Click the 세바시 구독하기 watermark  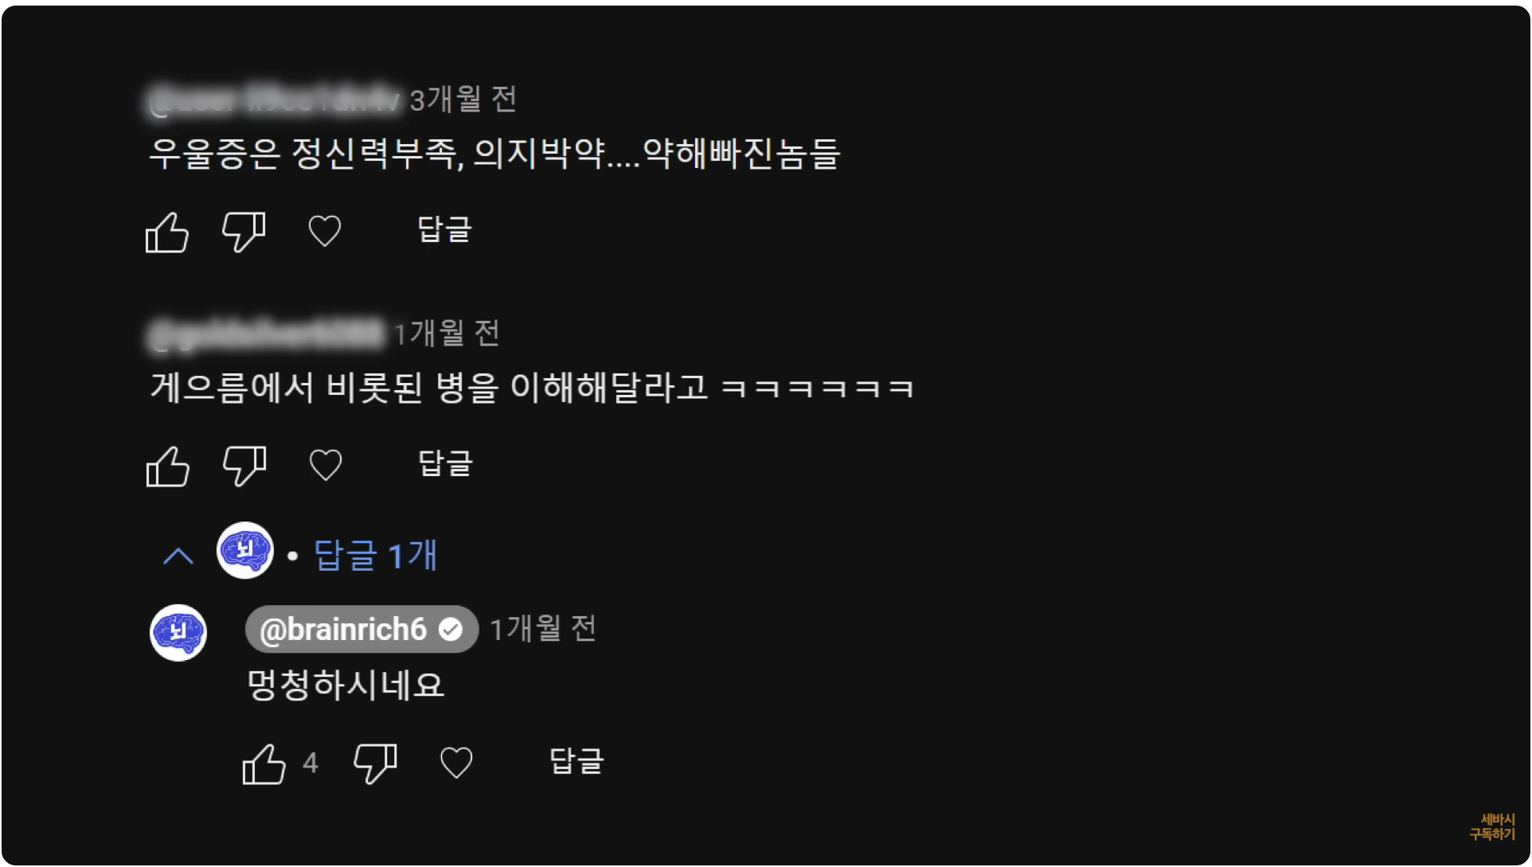(1492, 827)
